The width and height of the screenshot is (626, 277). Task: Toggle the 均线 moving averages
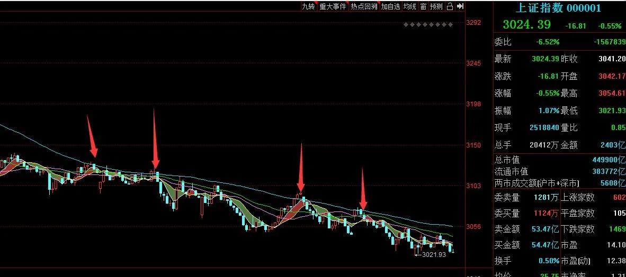coord(409,6)
